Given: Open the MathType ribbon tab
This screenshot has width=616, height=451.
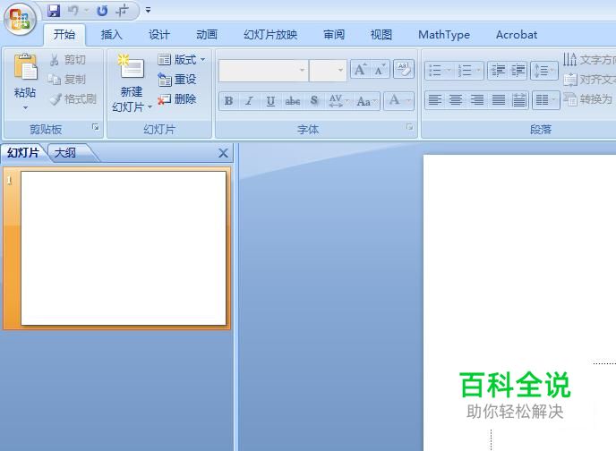Looking at the screenshot, I should (x=444, y=35).
